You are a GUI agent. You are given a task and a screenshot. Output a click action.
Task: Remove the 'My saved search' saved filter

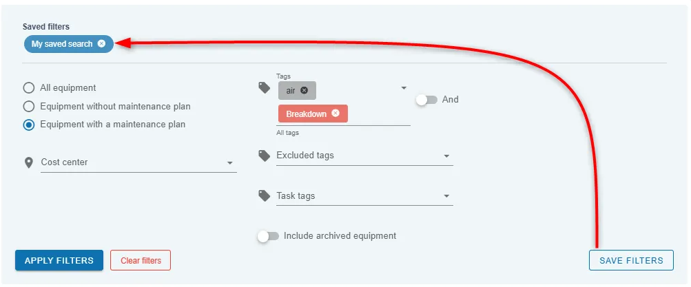click(102, 43)
